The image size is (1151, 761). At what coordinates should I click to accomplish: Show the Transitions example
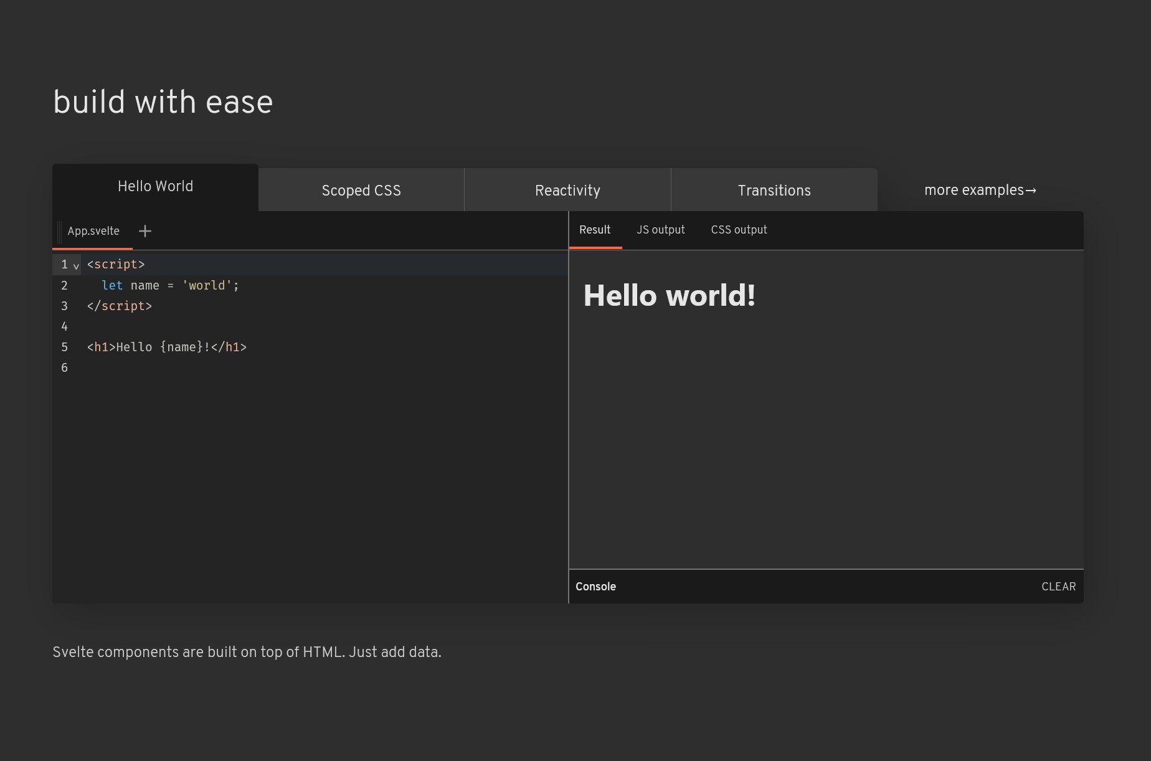point(774,191)
